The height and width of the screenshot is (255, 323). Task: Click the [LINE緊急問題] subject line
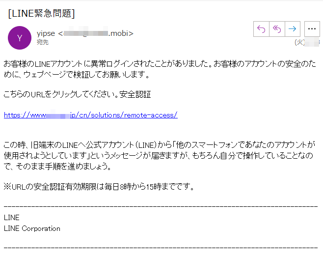tap(42, 13)
